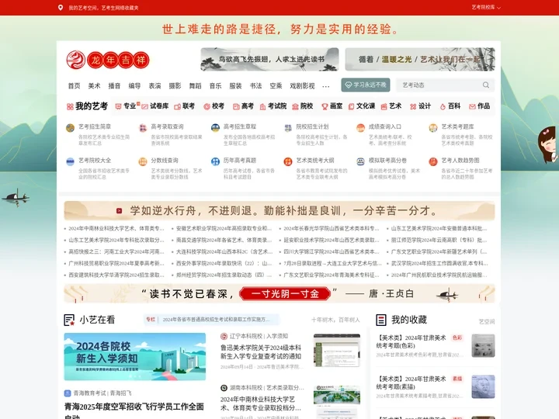Open the 温暖之光 banner image

point(420,59)
